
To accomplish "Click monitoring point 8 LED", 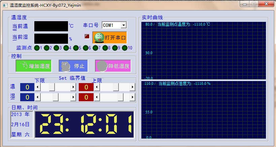I will [x=105, y=48].
